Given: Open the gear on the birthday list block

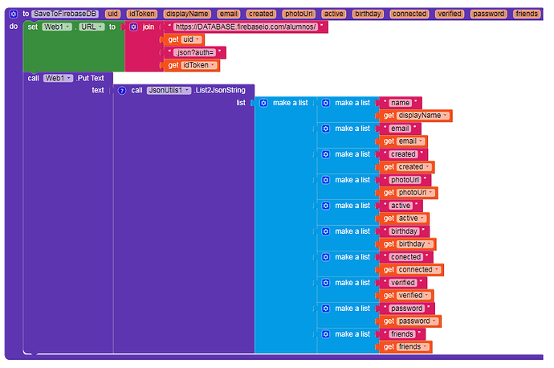Looking at the screenshot, I should 326,231.
